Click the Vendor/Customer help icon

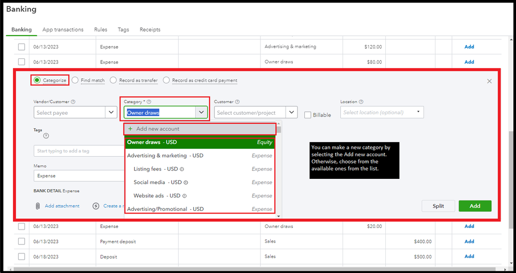73,102
